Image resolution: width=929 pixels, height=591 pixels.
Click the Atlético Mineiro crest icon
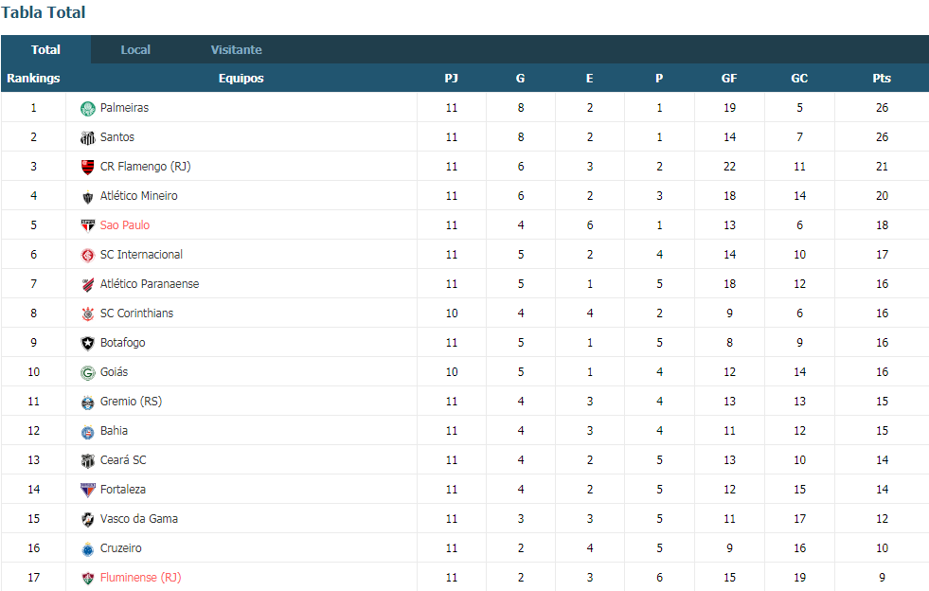coord(88,197)
